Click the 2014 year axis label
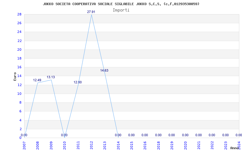This screenshot has width=242, height=151. pos(118,145)
